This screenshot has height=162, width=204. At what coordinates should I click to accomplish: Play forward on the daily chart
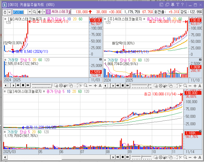coord(113,157)
